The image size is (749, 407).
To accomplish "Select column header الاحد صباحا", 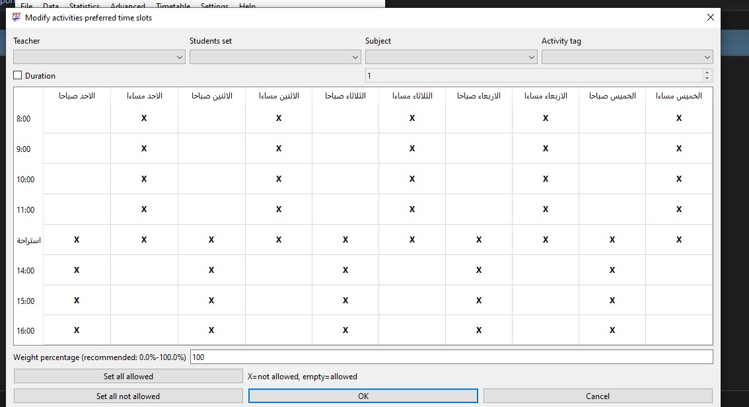I will point(77,96).
